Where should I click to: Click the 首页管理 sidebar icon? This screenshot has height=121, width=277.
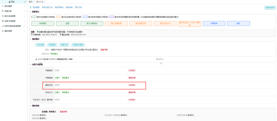pos(3,6)
